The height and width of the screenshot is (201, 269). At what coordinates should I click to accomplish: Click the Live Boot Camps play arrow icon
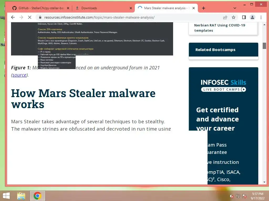[x=244, y=90]
